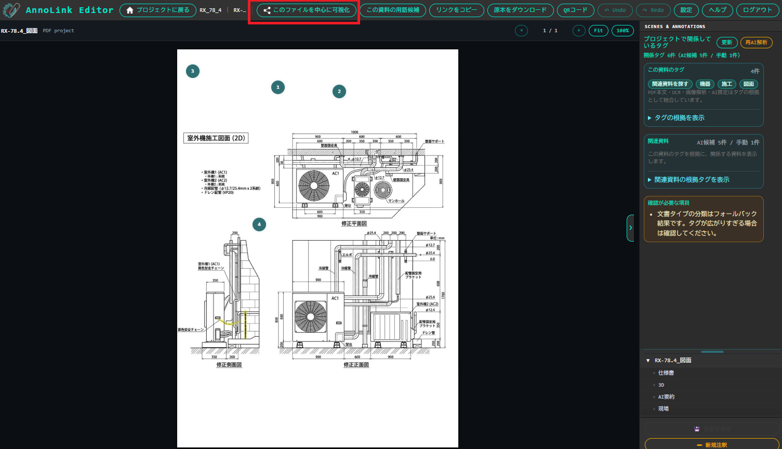Expand 関連資料の根拠タグを表示
Screen dimensions: 782x449
point(688,180)
